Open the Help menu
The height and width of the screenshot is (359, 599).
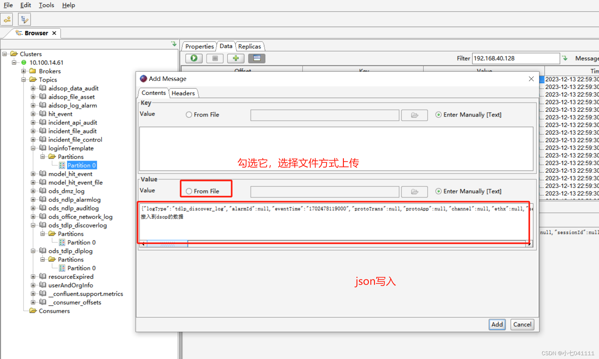pos(68,5)
